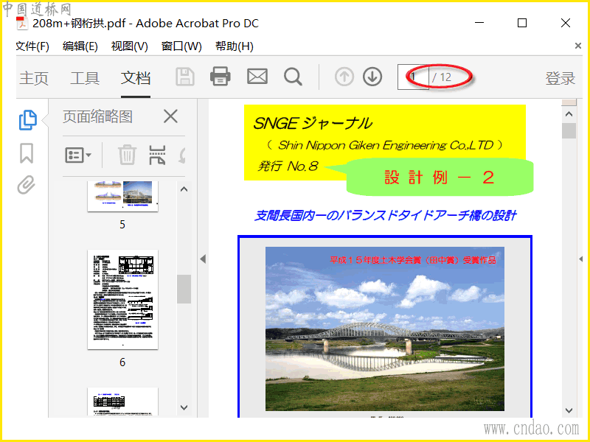Open the Attachments paperclip icon
590x442 pixels.
click(27, 185)
